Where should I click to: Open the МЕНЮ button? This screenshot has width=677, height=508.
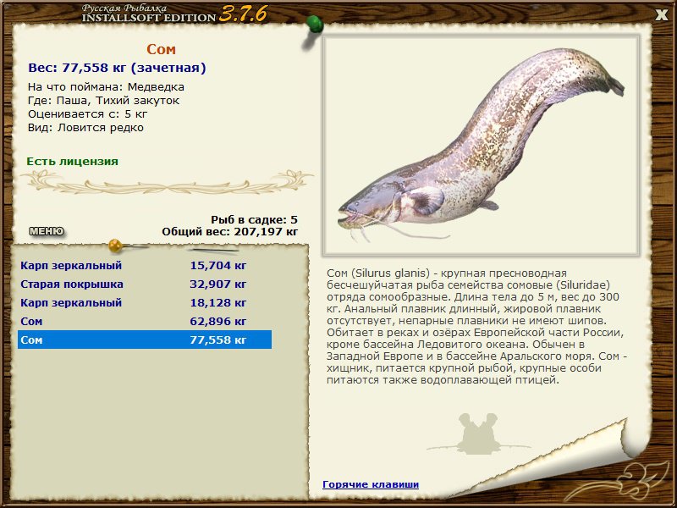(47, 231)
